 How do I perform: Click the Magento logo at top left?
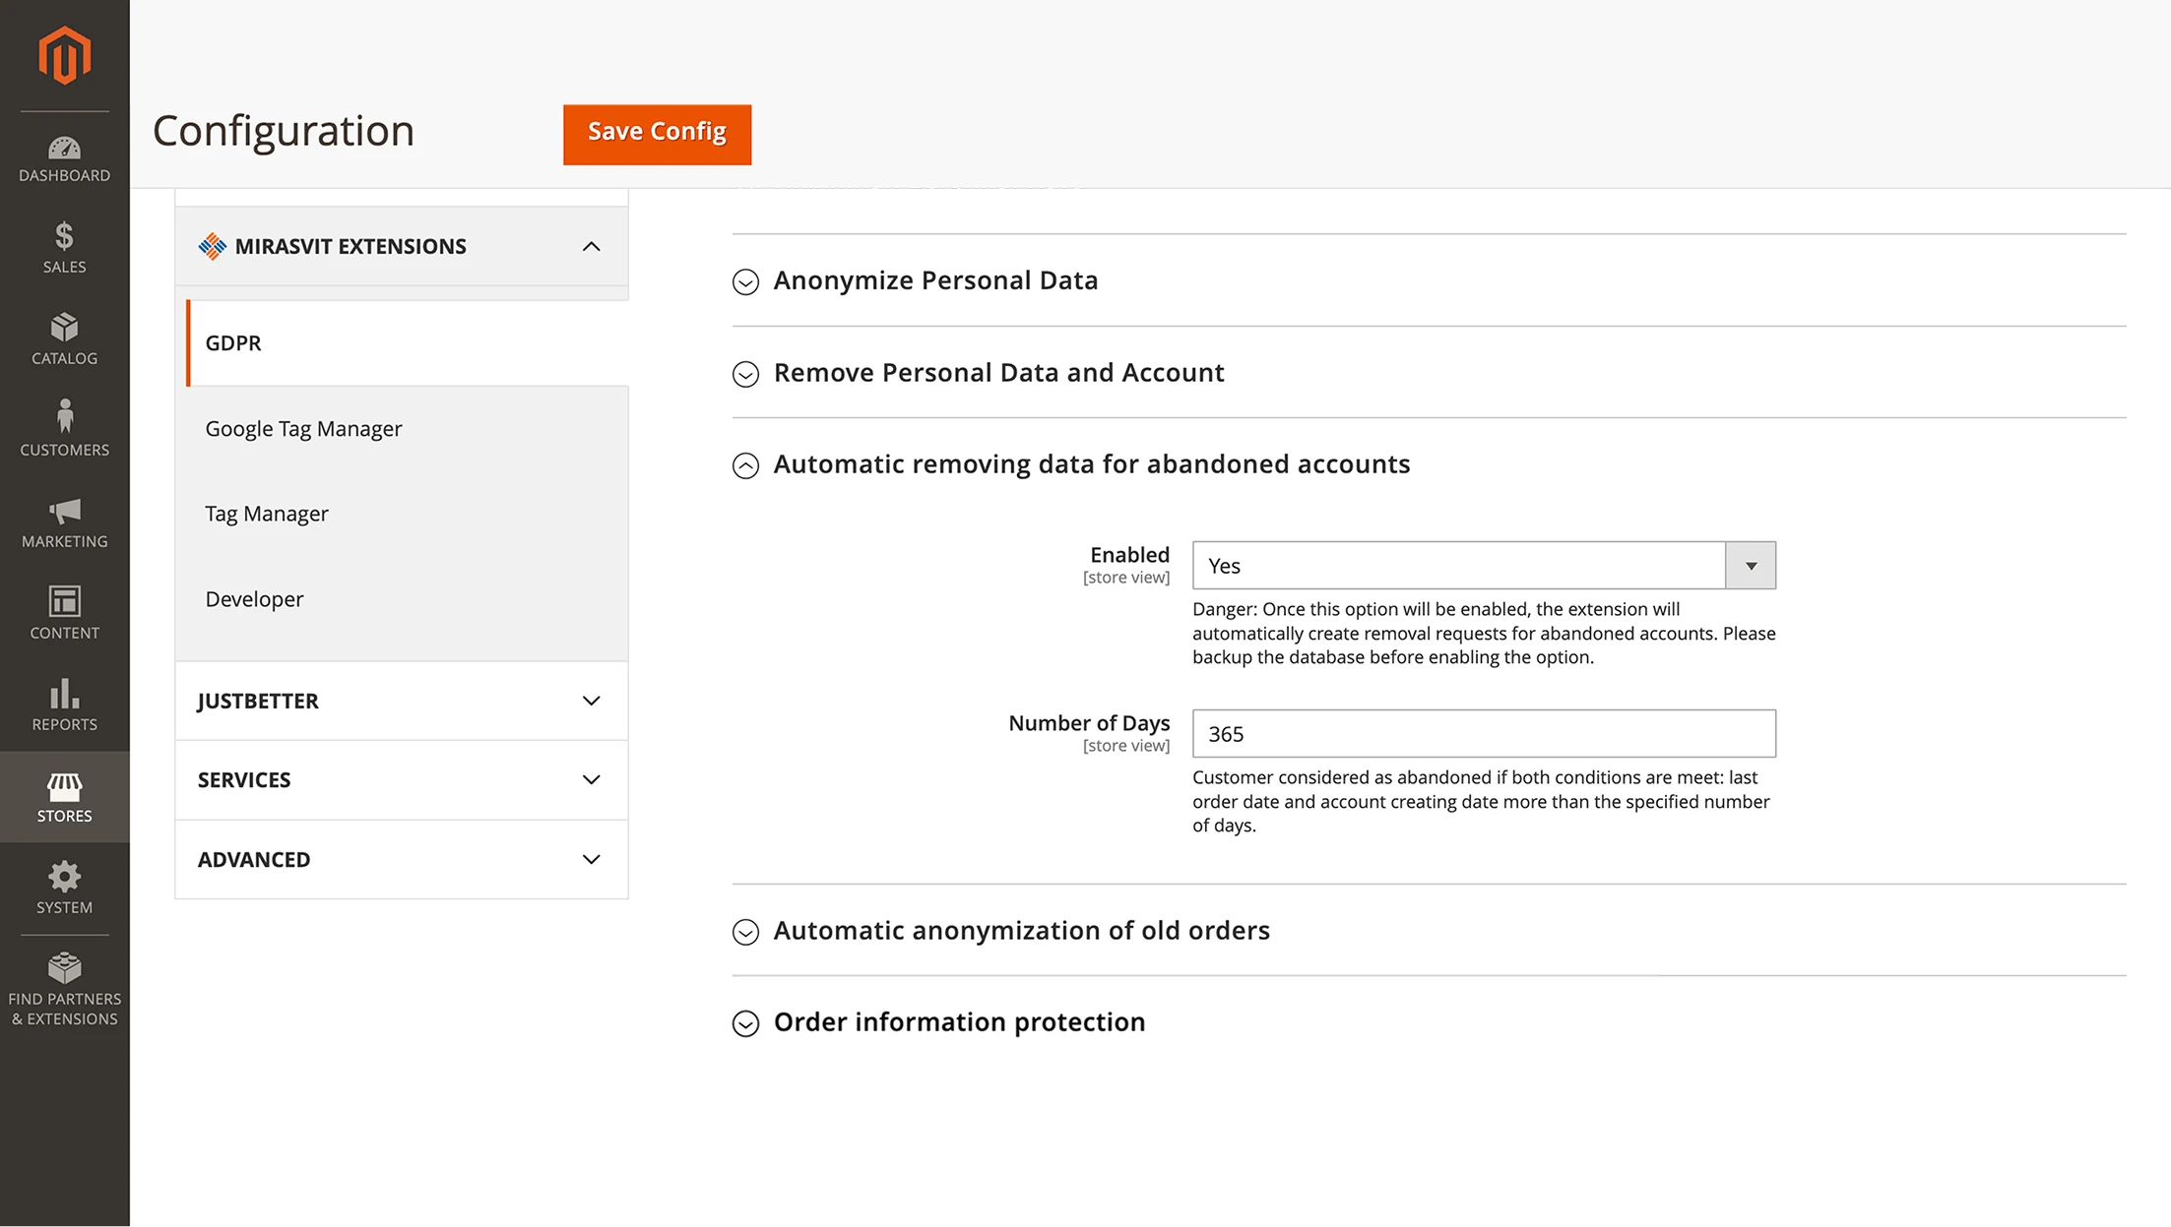click(x=64, y=56)
